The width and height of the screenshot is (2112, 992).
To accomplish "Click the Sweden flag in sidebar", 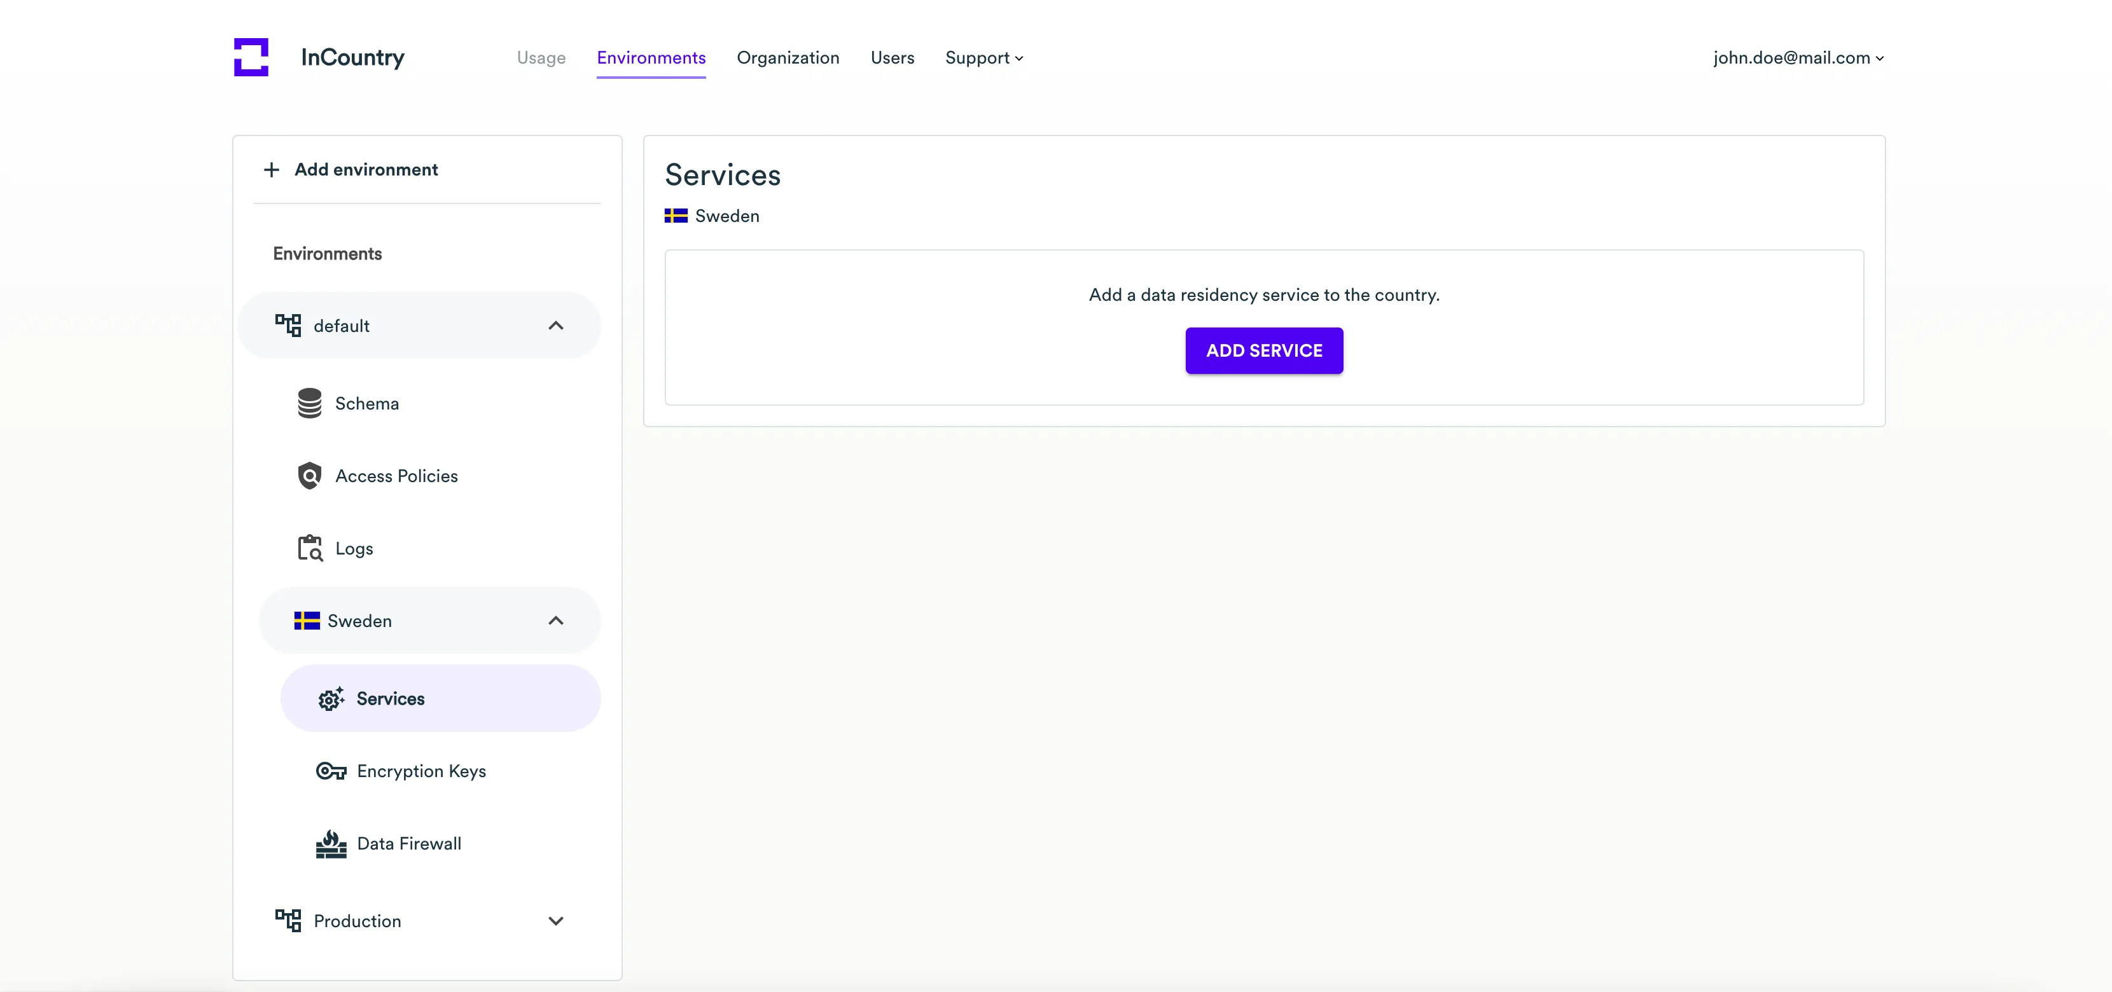I will [307, 621].
